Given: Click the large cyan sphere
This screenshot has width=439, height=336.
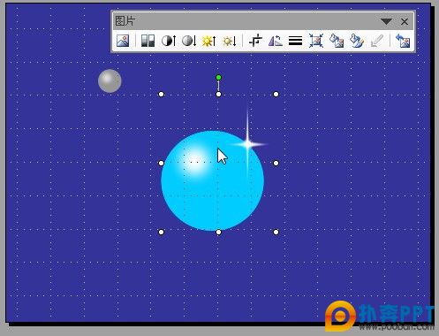Looking at the screenshot, I should point(212,180).
